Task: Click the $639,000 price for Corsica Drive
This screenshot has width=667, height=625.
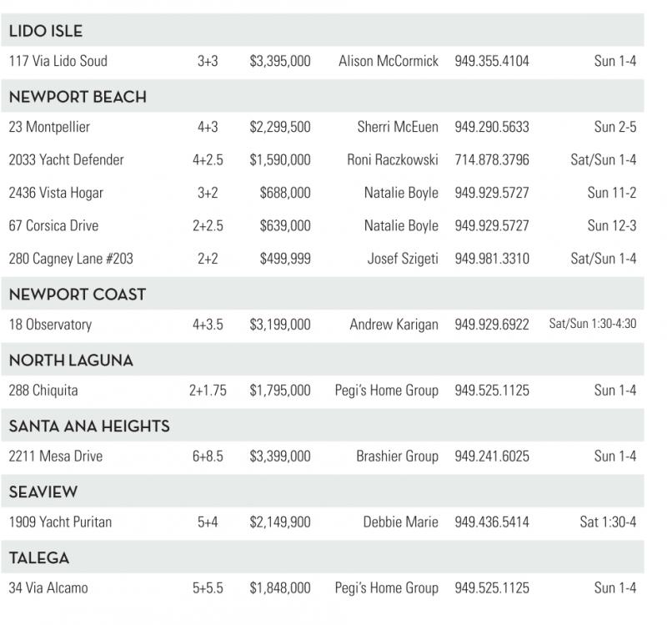Action: [x=284, y=225]
